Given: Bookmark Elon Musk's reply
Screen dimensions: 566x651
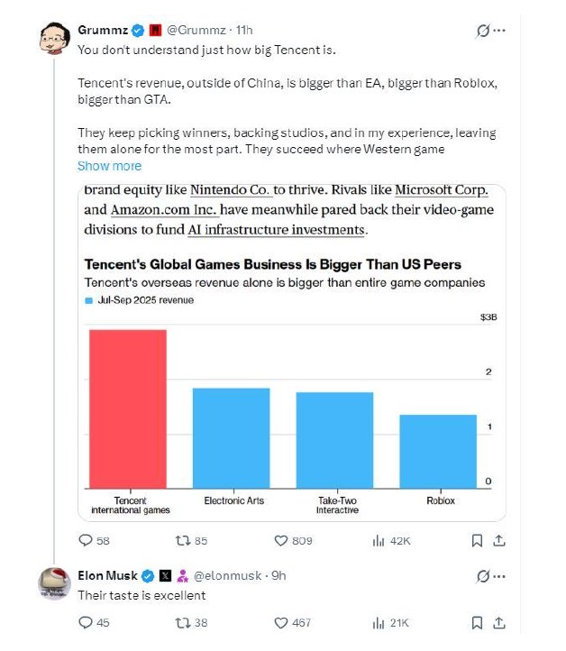Looking at the screenshot, I should pos(478,622).
